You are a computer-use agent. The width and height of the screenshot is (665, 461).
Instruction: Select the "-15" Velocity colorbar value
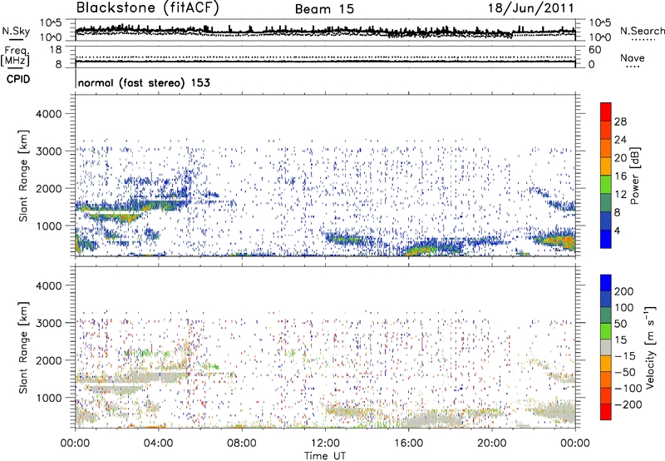pos(625,355)
